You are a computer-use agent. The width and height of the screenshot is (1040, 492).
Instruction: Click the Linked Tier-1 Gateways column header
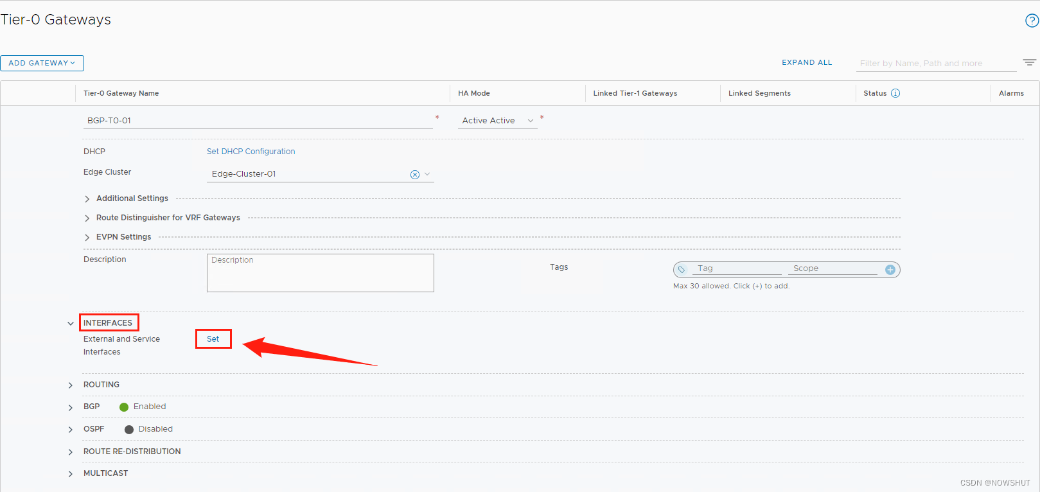pos(635,93)
